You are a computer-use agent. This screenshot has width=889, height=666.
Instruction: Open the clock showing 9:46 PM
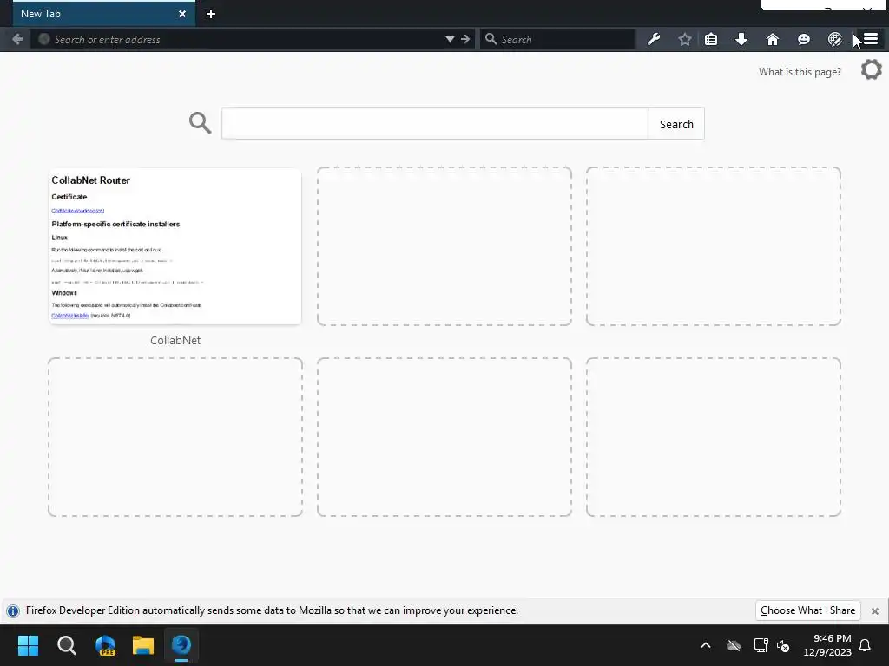(x=827, y=645)
